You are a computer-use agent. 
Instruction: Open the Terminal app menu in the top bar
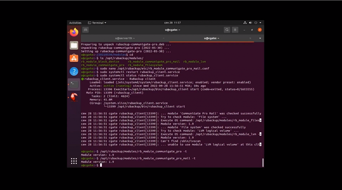[97, 23]
